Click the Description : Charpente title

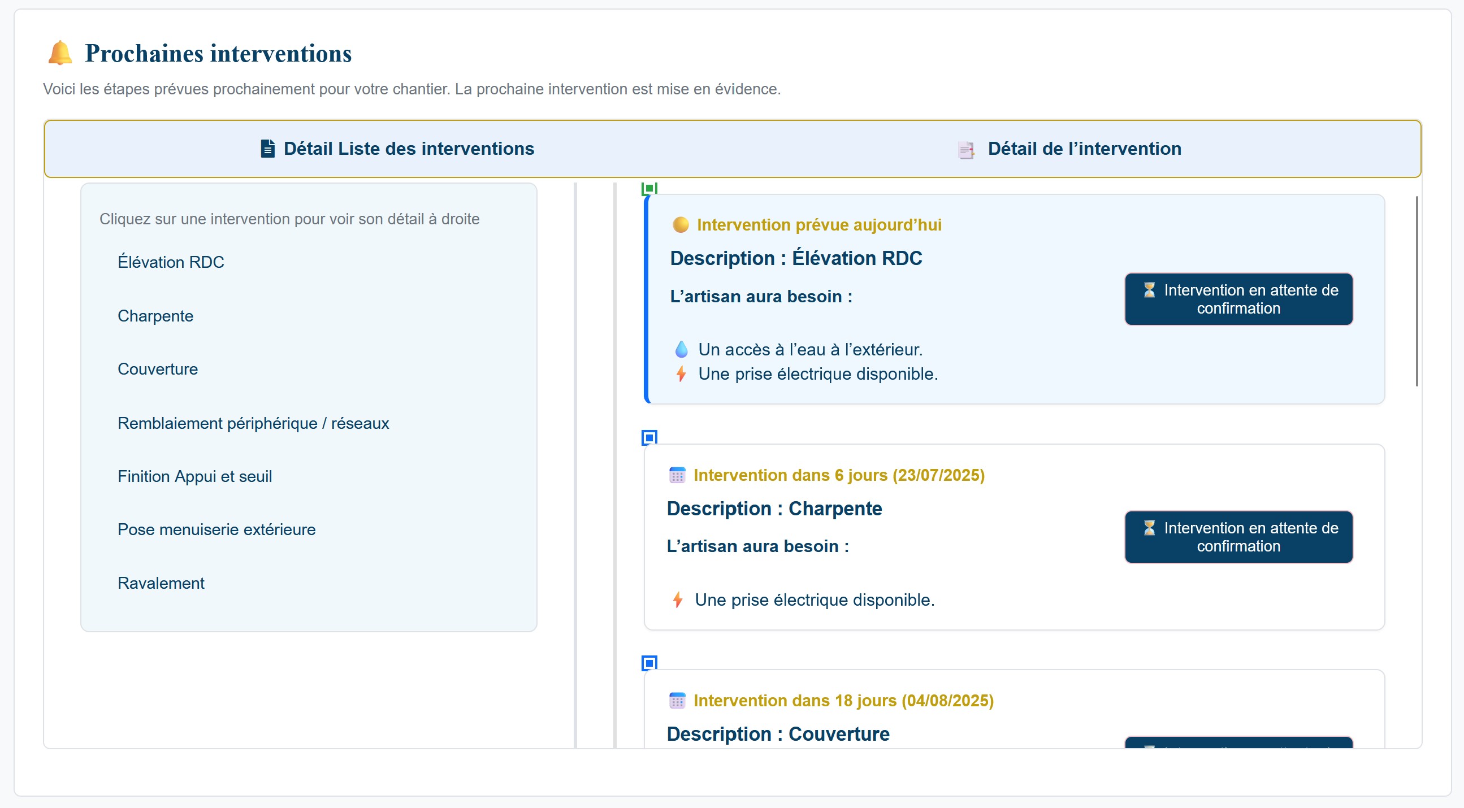pyautogui.click(x=774, y=509)
